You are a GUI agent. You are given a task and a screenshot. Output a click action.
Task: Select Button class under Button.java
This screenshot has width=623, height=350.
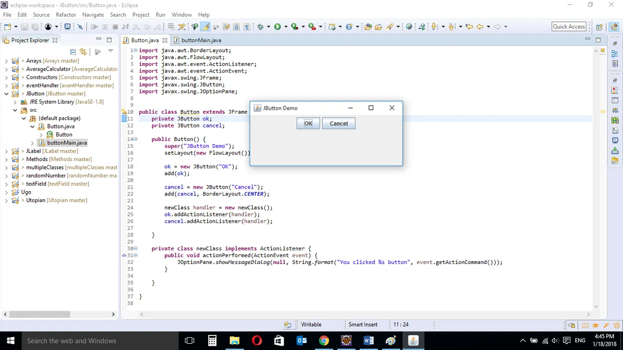click(64, 135)
